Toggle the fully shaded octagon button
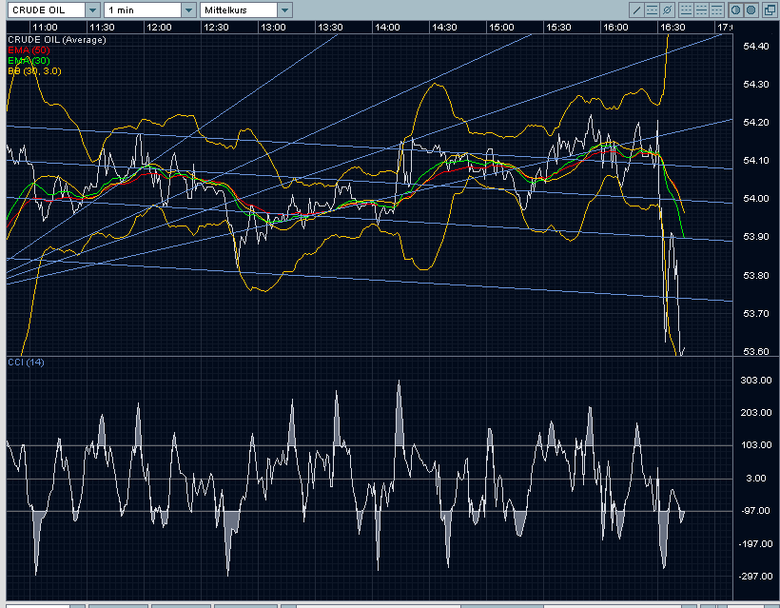780x608 pixels. click(x=751, y=10)
